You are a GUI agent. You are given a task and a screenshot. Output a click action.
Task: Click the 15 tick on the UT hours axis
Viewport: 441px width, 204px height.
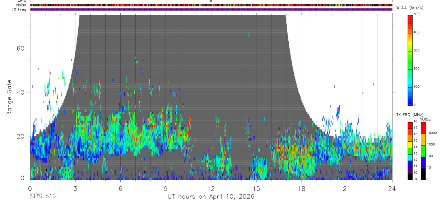(256, 188)
